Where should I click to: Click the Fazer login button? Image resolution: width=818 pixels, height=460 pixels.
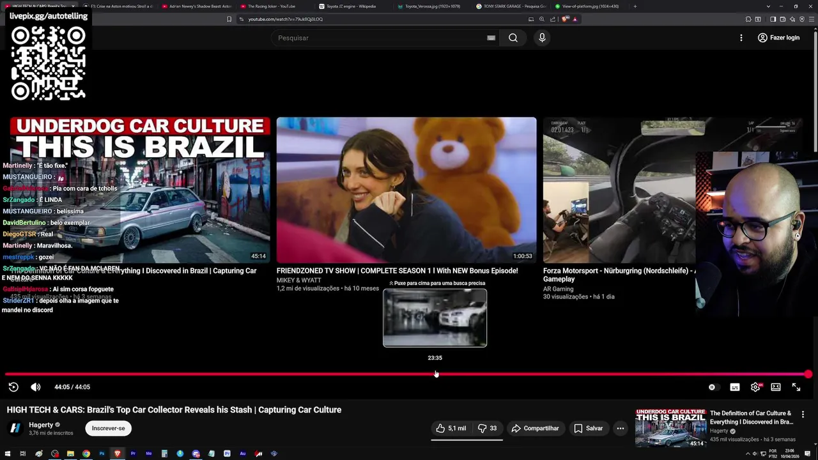[778, 38]
